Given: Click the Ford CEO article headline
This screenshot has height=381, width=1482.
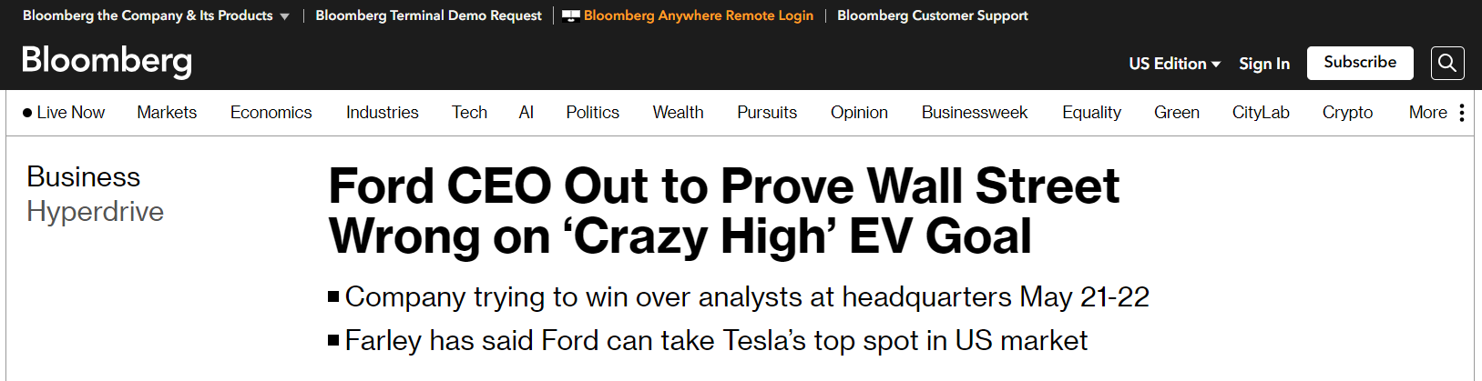Looking at the screenshot, I should click(723, 211).
